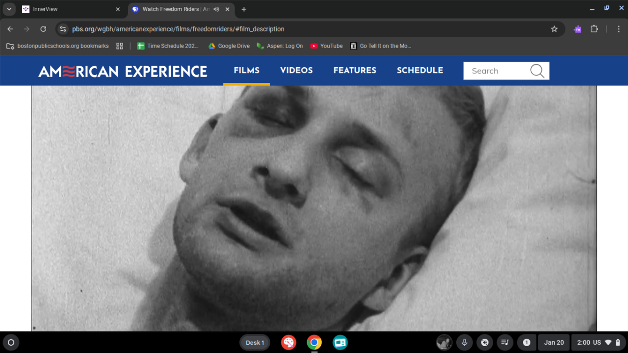The width and height of the screenshot is (628, 353).
Task: Restore down the Chrome window
Action: click(x=607, y=8)
